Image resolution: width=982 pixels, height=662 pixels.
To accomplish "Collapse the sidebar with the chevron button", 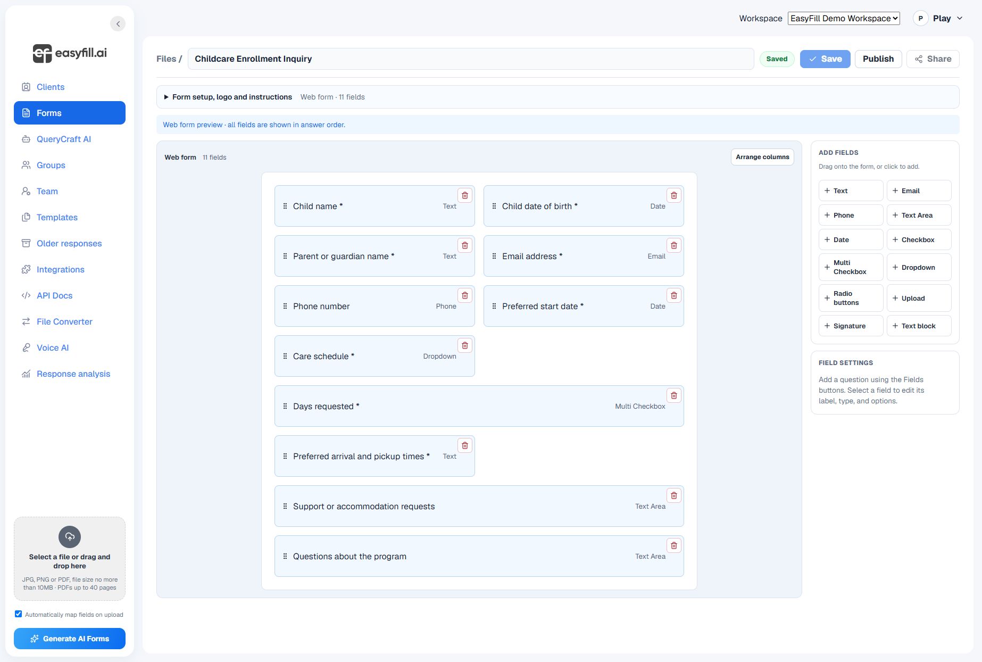I will (x=118, y=24).
